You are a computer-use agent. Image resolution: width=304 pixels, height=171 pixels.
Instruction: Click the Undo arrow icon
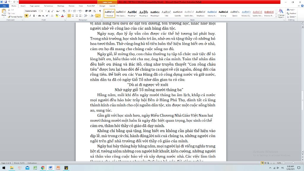[x=9, y=2]
